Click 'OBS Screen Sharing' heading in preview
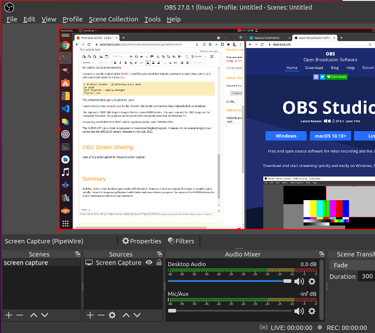The width and height of the screenshot is (375, 333). (x=108, y=147)
